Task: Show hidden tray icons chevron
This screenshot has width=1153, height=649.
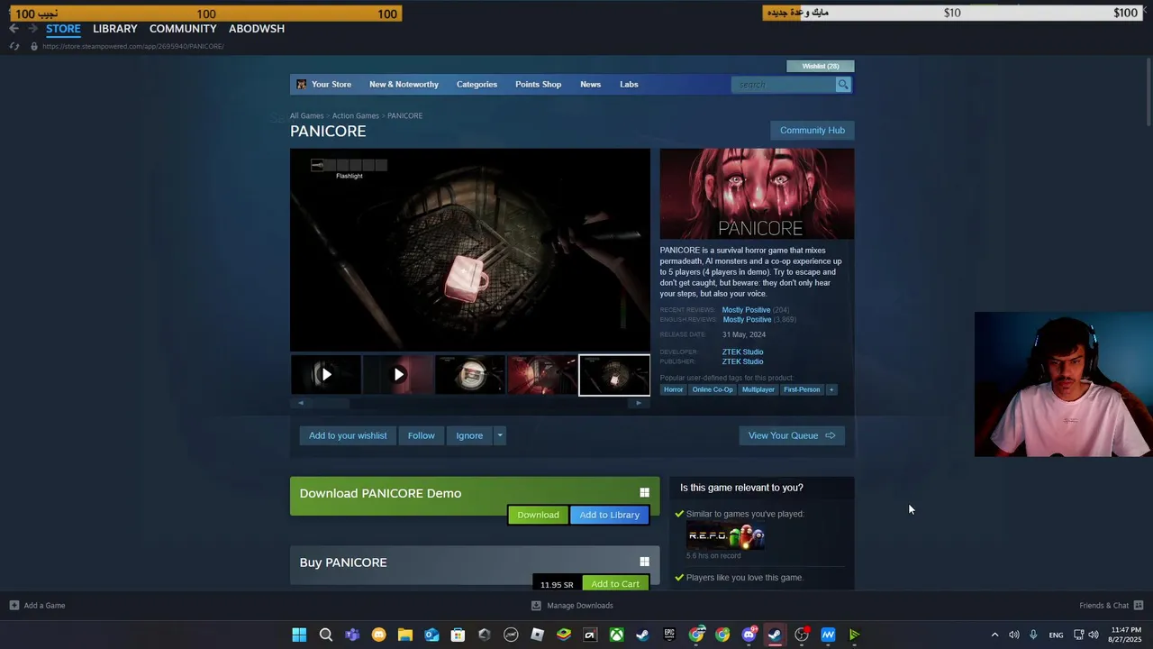Action: tap(994, 635)
